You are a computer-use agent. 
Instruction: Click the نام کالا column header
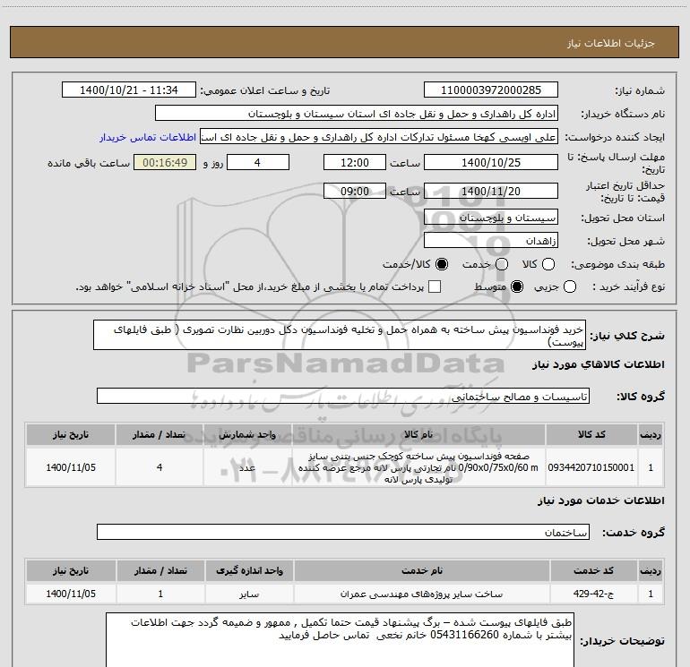click(x=418, y=435)
